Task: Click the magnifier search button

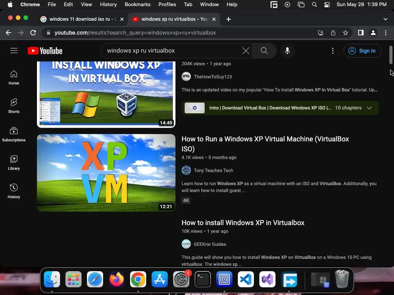Action: pos(264,51)
